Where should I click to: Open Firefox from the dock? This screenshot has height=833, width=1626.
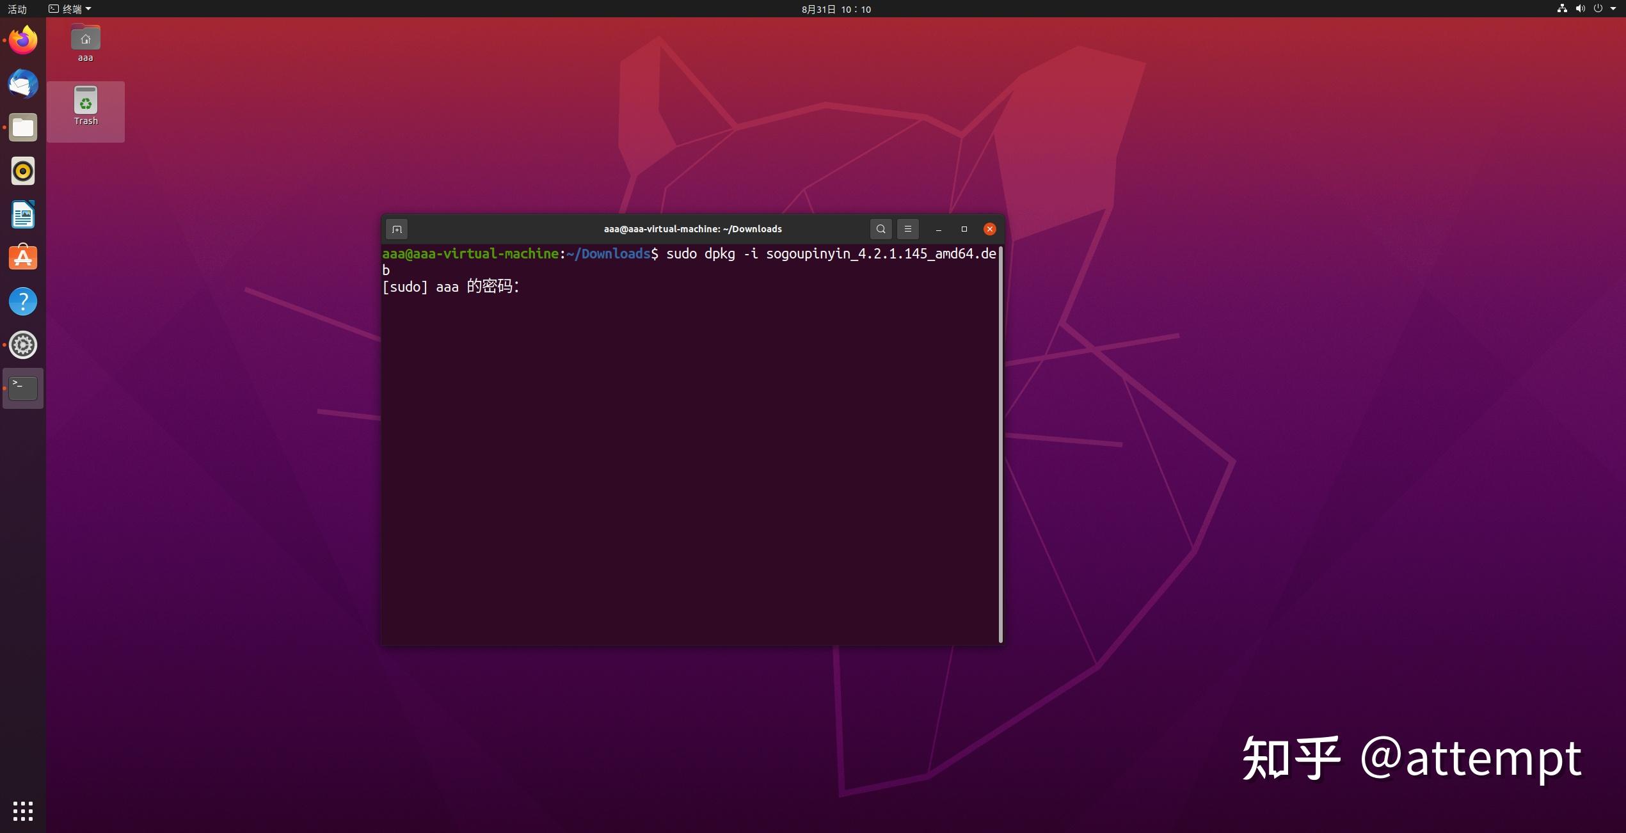pos(23,40)
